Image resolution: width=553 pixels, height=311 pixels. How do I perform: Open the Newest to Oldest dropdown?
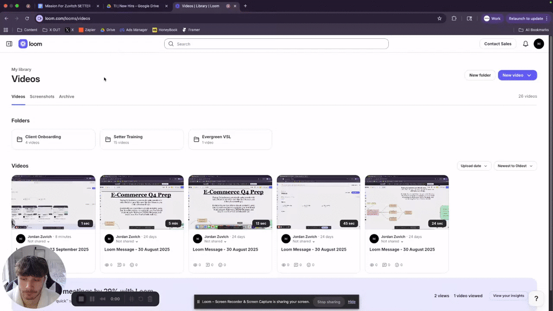(515, 166)
